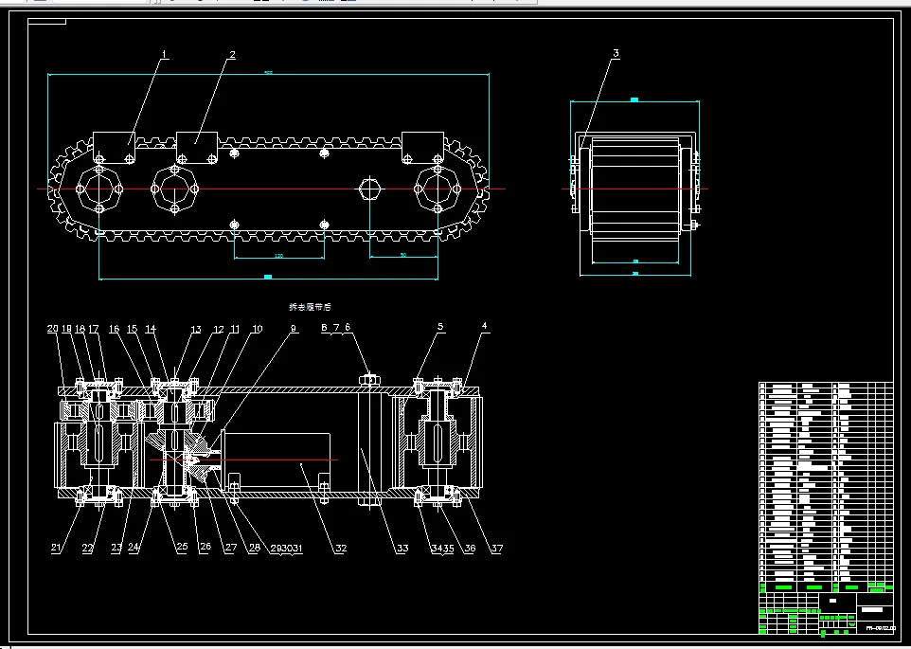The image size is (911, 649).
Task: Click the Chinese caption 拆去履带后
Action: pyautogui.click(x=310, y=307)
